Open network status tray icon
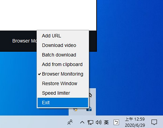Viewport: 163px width, 128px height. 90,122
